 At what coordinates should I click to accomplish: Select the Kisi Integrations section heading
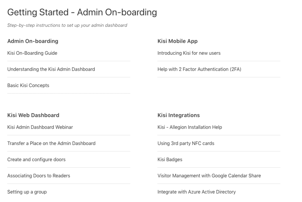pyautogui.click(x=178, y=115)
